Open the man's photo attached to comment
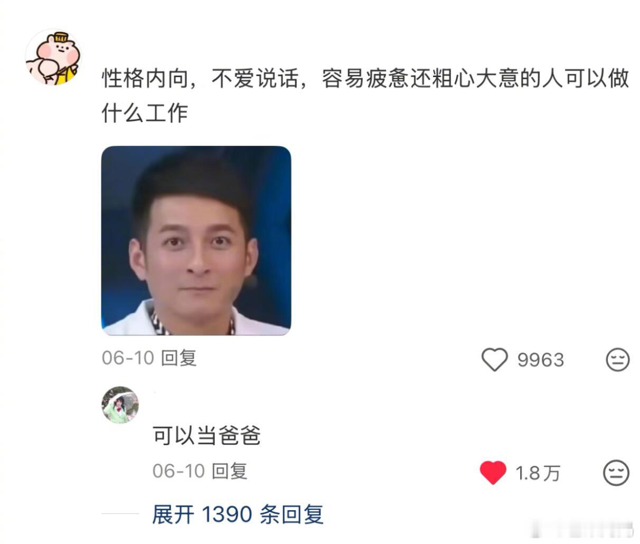The image size is (640, 544). (x=196, y=240)
